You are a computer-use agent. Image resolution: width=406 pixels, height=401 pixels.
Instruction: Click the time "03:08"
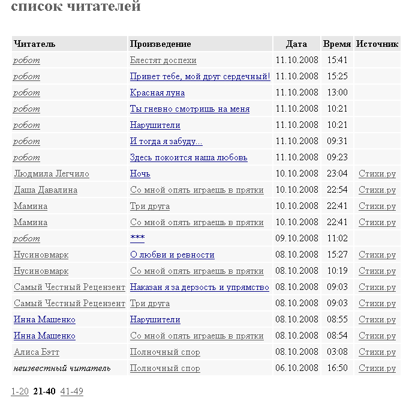[x=337, y=352]
